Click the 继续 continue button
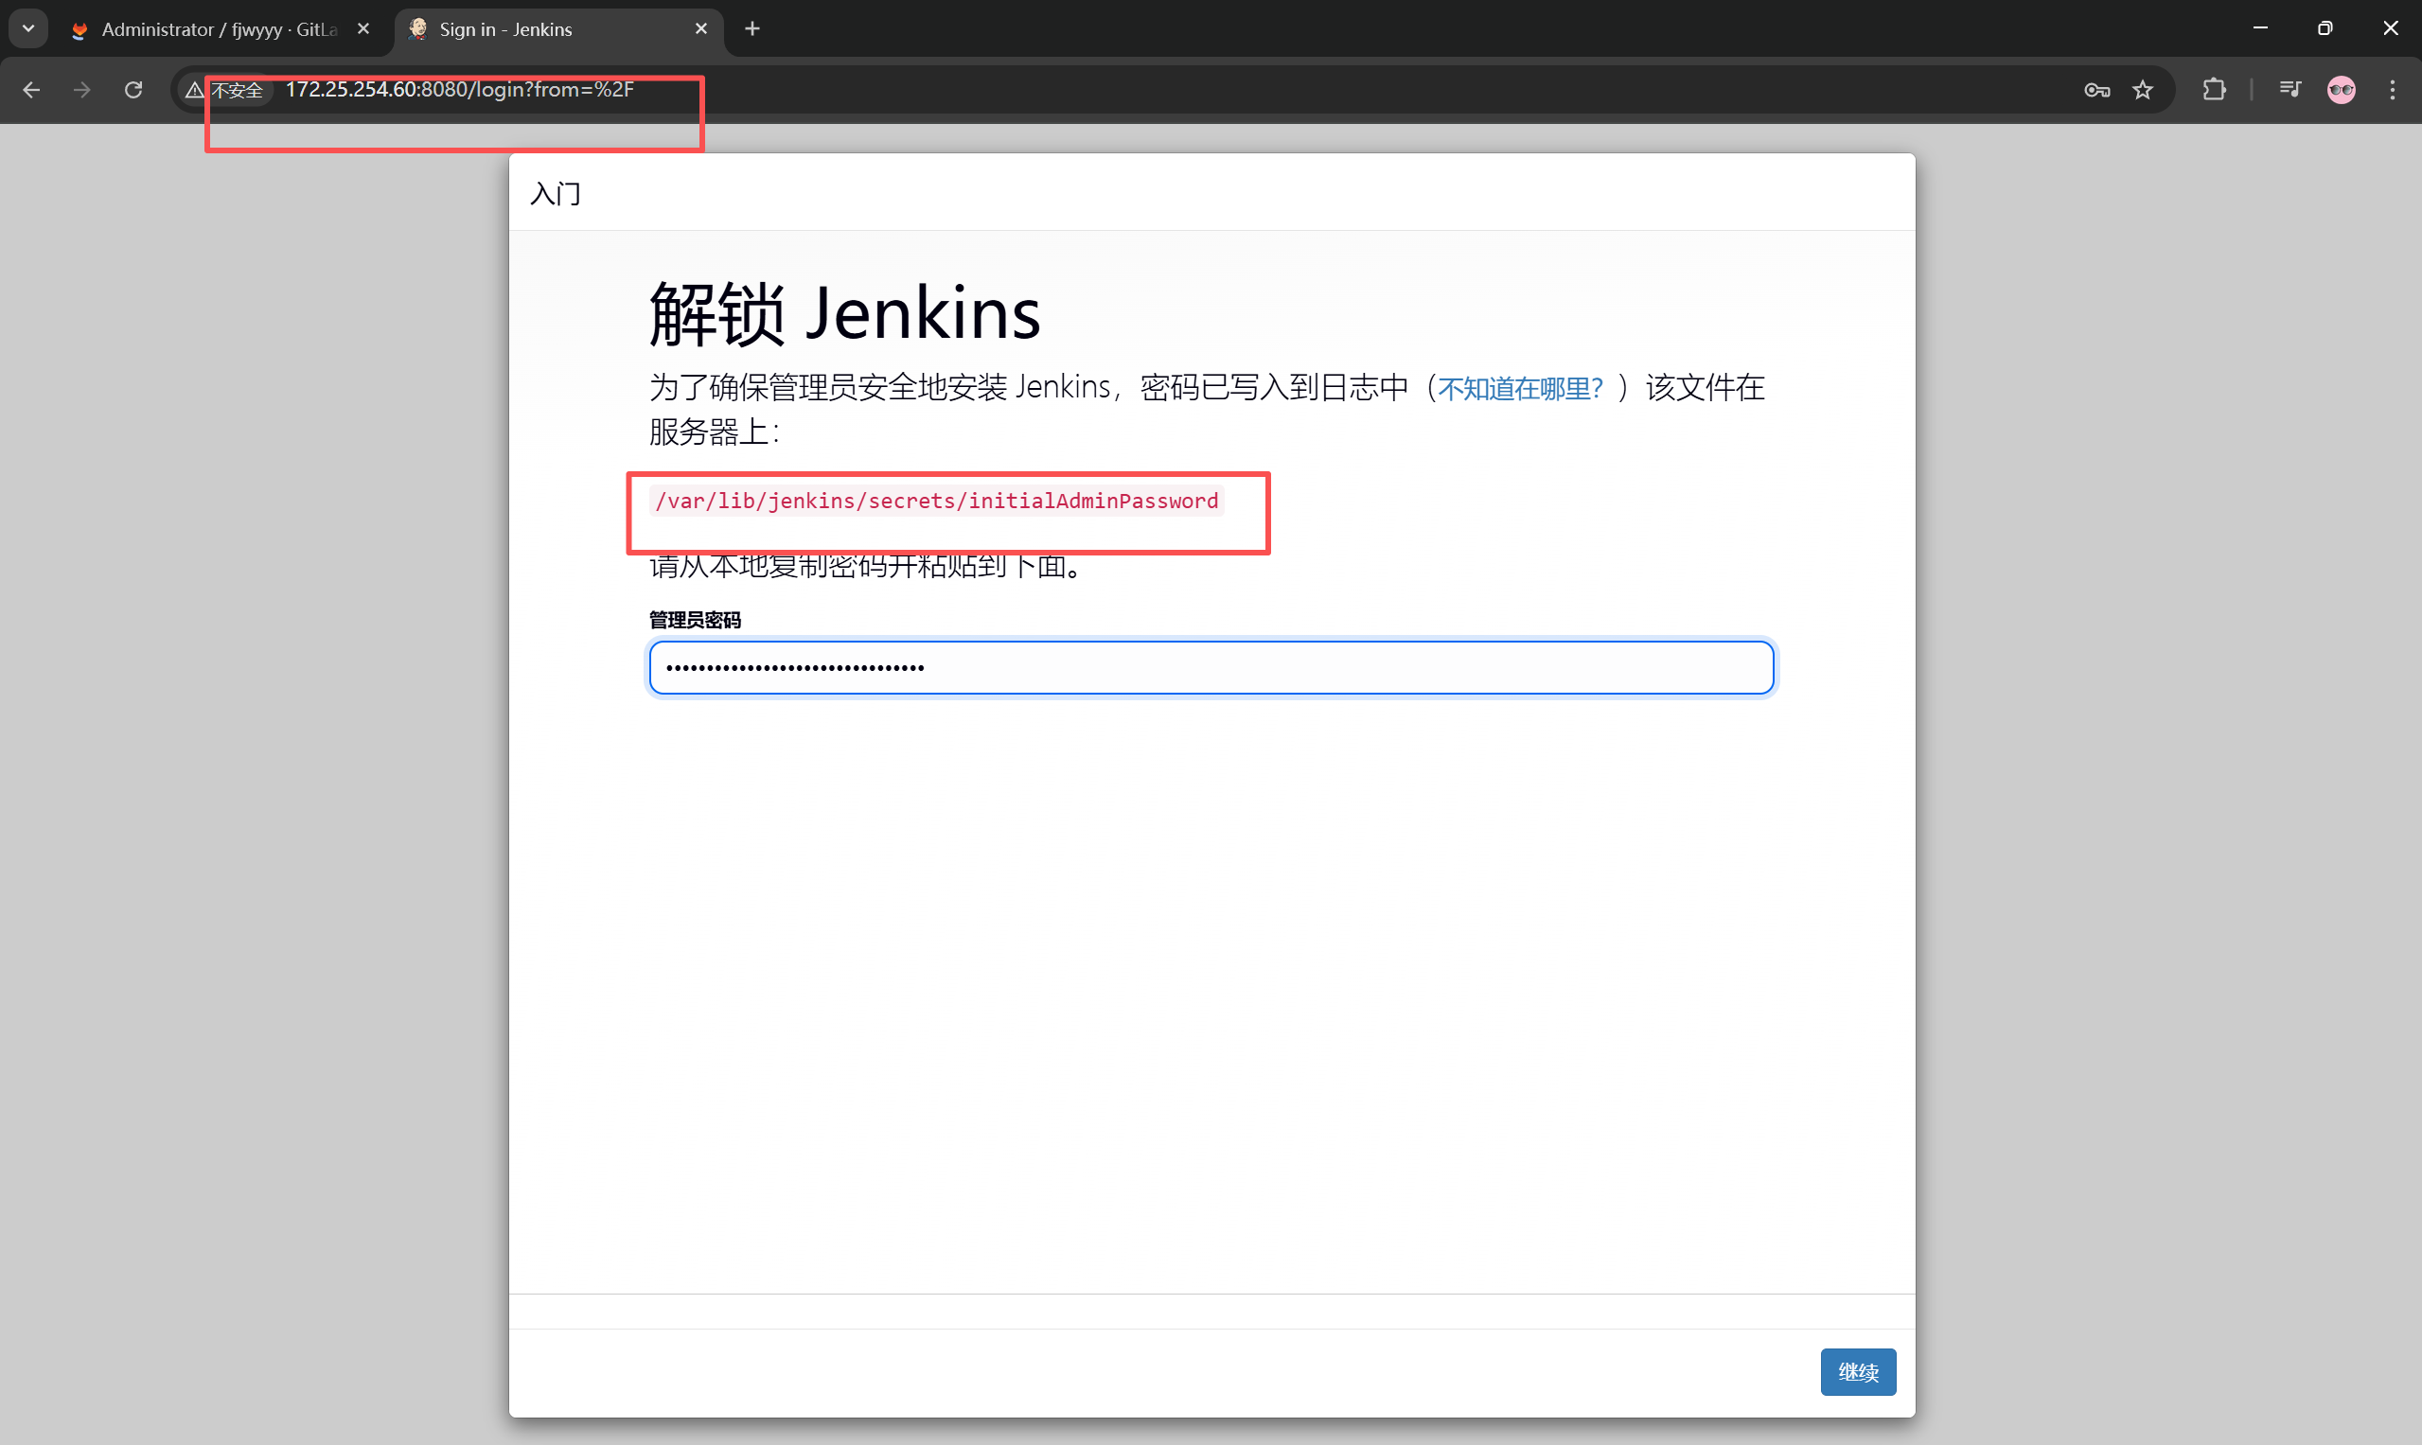2422x1445 pixels. 1857,1371
